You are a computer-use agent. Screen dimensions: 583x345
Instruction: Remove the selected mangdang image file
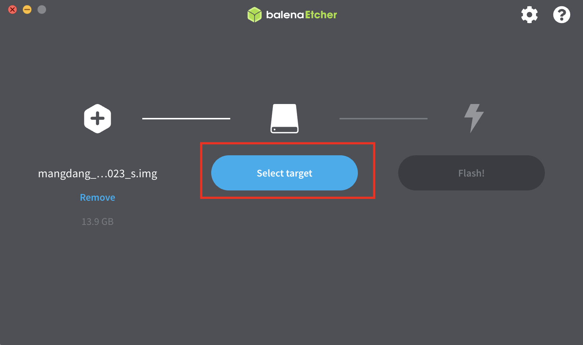pos(98,197)
